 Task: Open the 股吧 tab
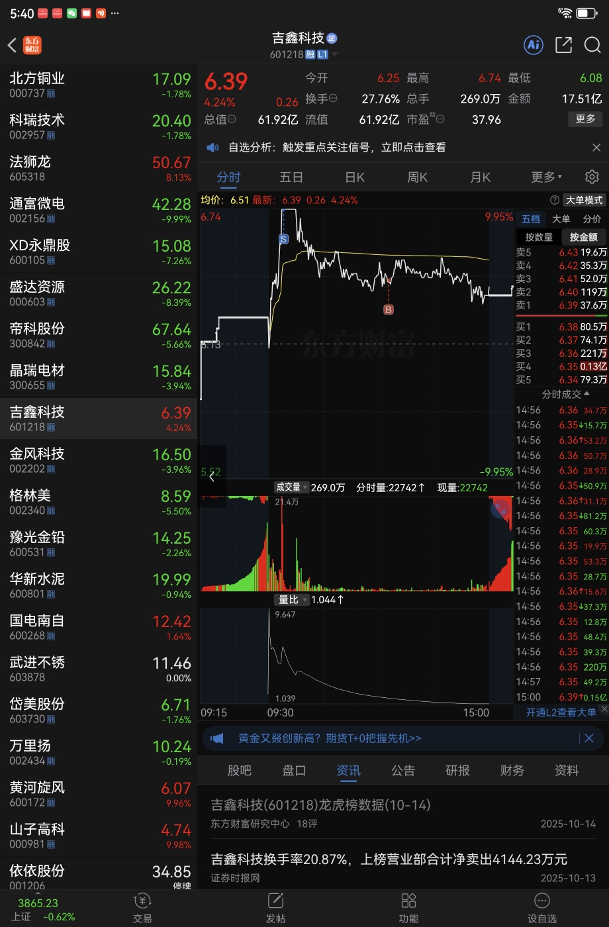tap(240, 770)
